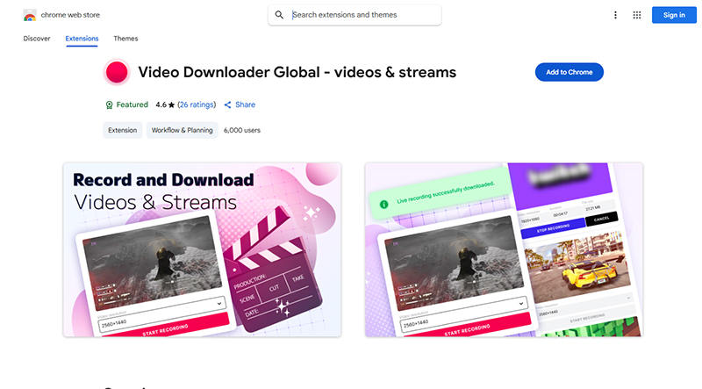This screenshot has height=389, width=702.
Task: Click the 4.6 rating value
Action: pos(161,104)
